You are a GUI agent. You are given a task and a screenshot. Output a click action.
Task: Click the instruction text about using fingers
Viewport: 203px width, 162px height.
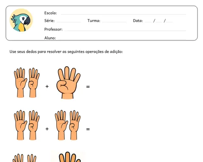(66, 52)
